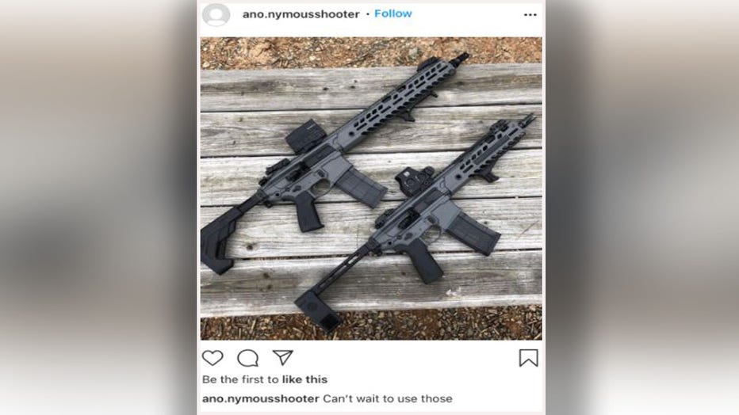This screenshot has height=415, width=739.
Task: Click the holographic sight on the lower rifle
Action: tap(414, 179)
